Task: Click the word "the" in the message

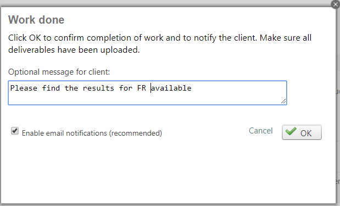Action: [x=71, y=88]
